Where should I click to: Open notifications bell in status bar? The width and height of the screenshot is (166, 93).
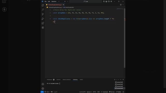pos(123,92)
